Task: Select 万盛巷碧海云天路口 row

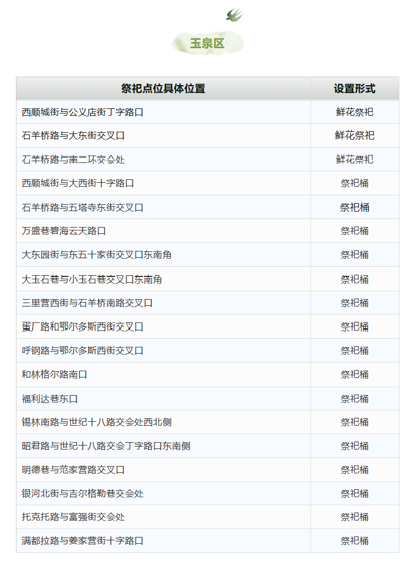Action: point(64,231)
